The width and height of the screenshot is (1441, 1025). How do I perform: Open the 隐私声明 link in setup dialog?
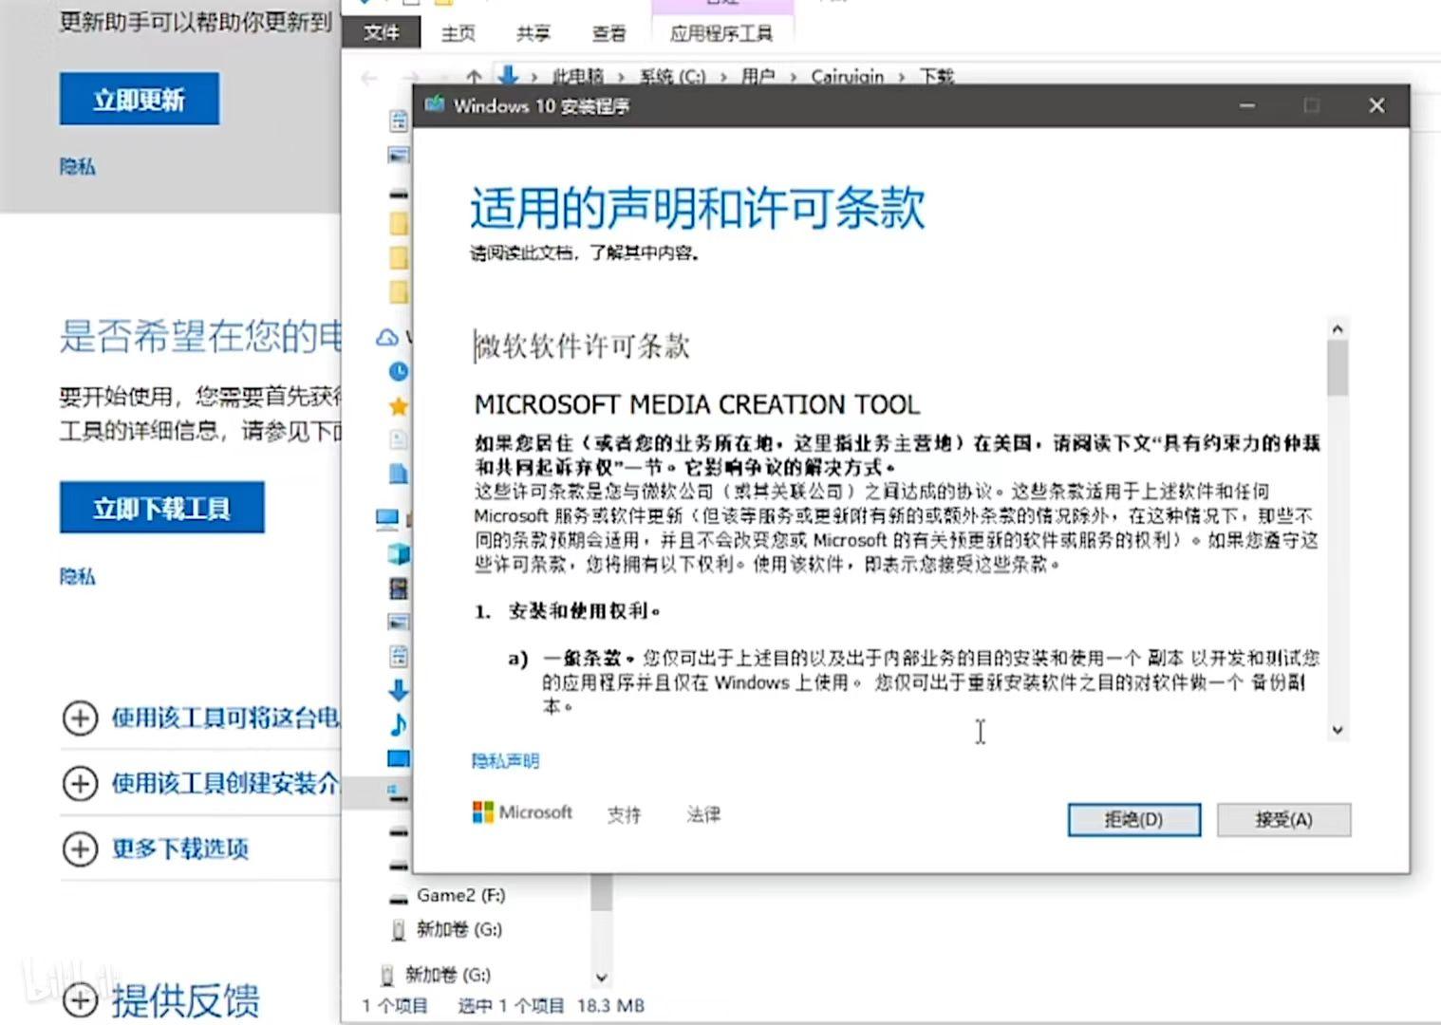point(505,761)
